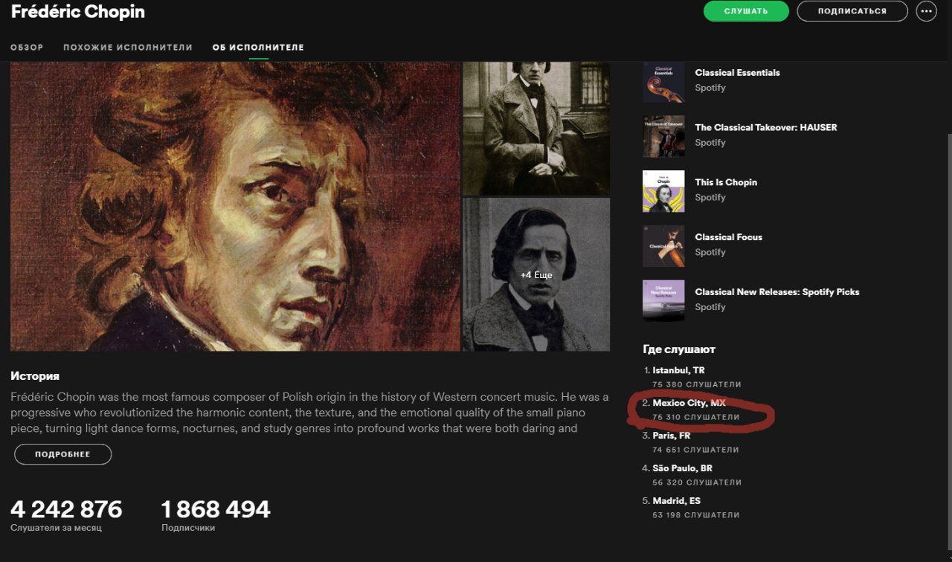Open Classical New Releases playlist cover
This screenshot has width=952, height=562.
(x=663, y=300)
